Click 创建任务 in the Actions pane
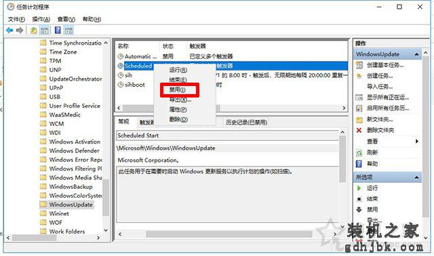This screenshot has height=256, width=434. point(380,76)
